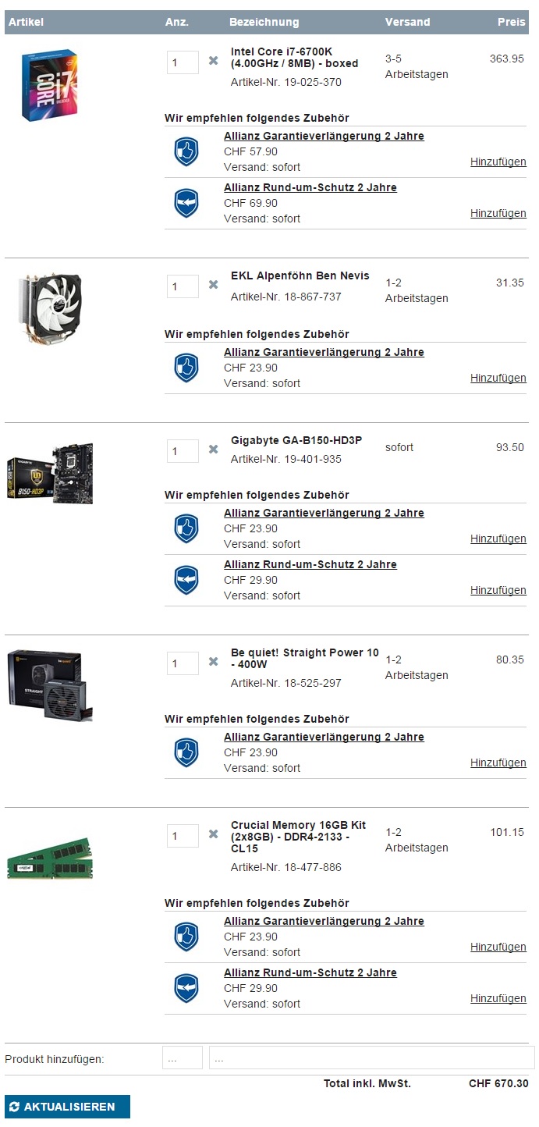Remove Be quiet! Straight Power item
Screen dimensions: 539x1127
213,662
